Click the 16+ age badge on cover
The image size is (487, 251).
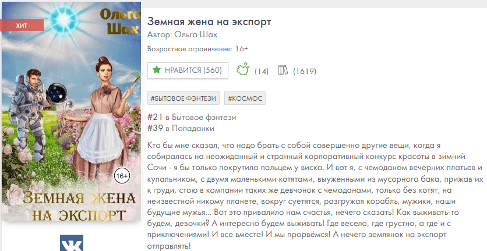coord(122,176)
